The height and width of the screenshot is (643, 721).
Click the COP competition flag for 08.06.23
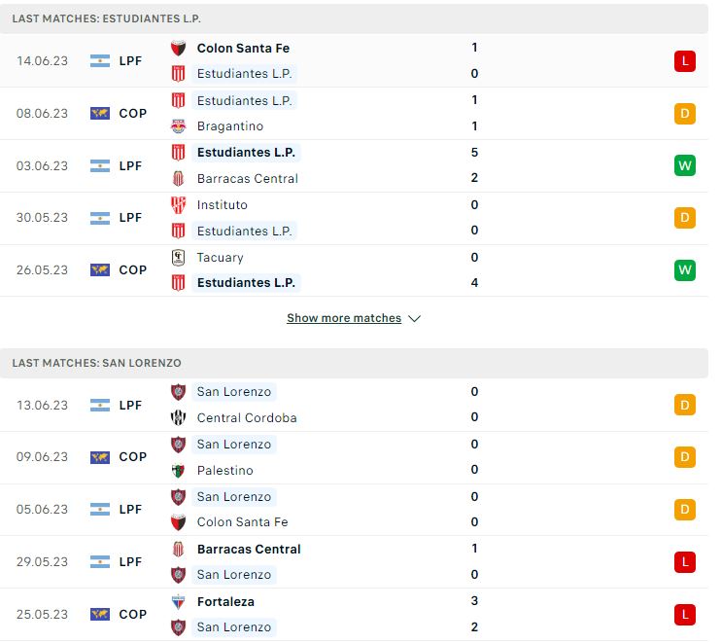(100, 113)
